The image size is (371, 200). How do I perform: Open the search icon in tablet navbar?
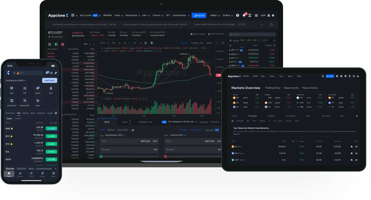pos(323,76)
